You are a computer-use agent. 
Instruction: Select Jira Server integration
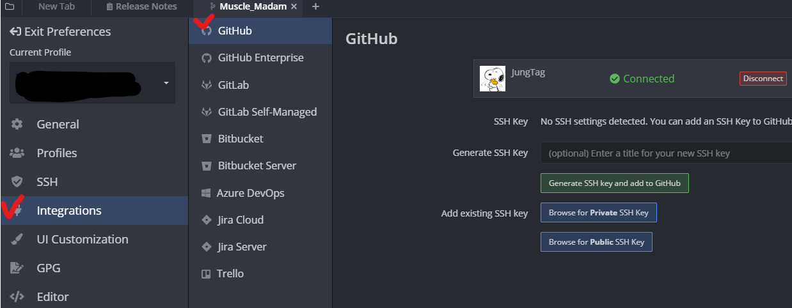coord(260,247)
